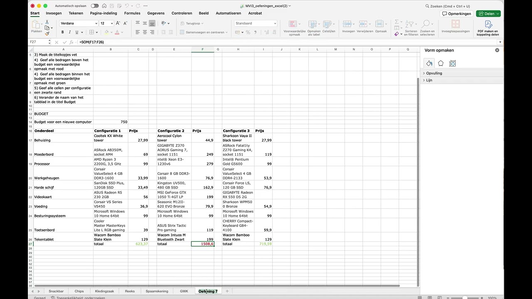532x299 pixels.
Task: Open the font color dropdown arrow
Action: pyautogui.click(x=122, y=32)
